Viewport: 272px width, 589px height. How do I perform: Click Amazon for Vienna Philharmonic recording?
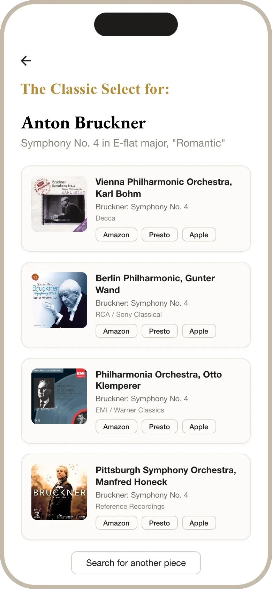[x=116, y=235]
